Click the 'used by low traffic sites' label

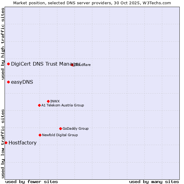point(3,144)
